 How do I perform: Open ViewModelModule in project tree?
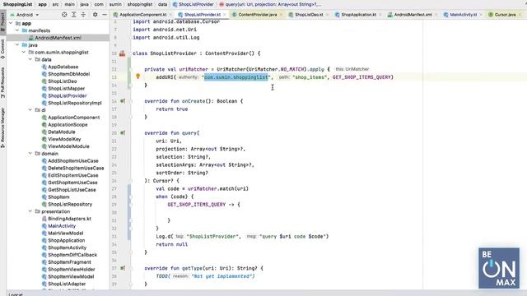click(68, 146)
